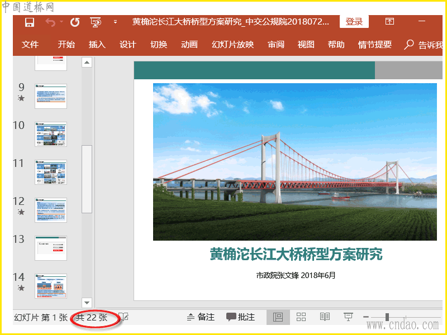
Task: Toggle the 批注 comments pane
Action: pyautogui.click(x=241, y=317)
